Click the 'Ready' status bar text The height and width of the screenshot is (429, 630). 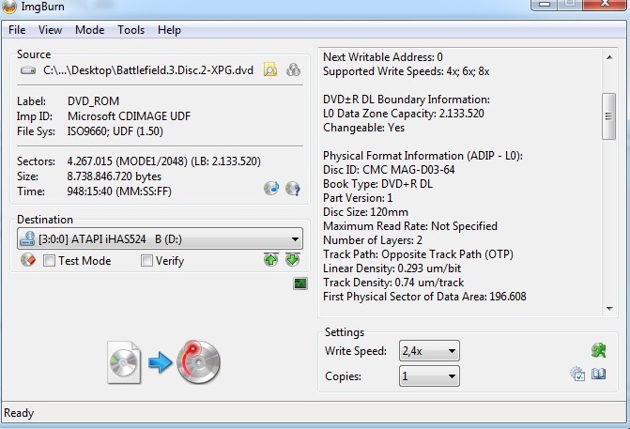[x=19, y=413]
